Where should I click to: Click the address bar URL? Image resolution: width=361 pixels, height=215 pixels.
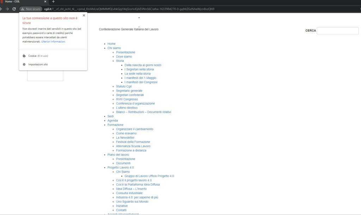click(x=129, y=9)
